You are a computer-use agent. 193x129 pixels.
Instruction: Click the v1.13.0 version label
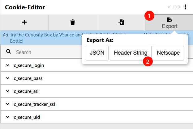coord(174,7)
